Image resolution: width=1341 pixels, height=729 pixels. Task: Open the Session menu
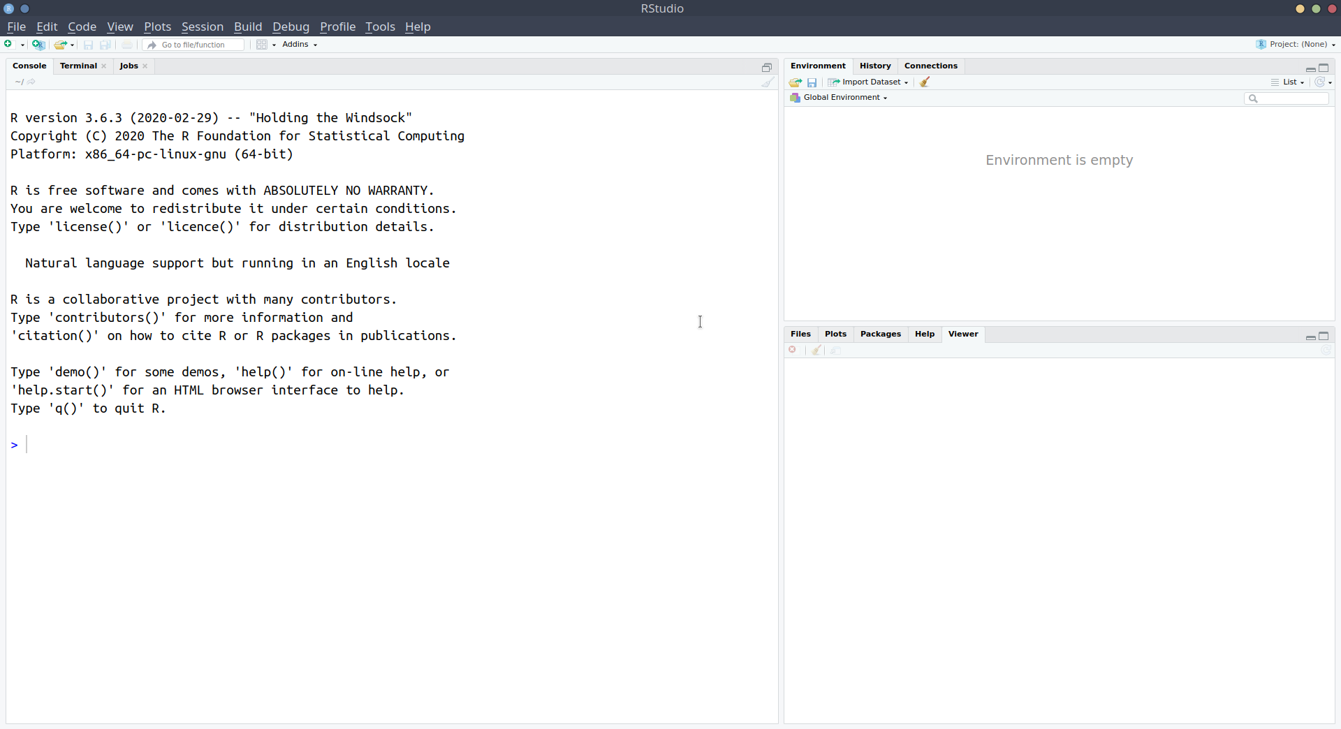coord(202,27)
